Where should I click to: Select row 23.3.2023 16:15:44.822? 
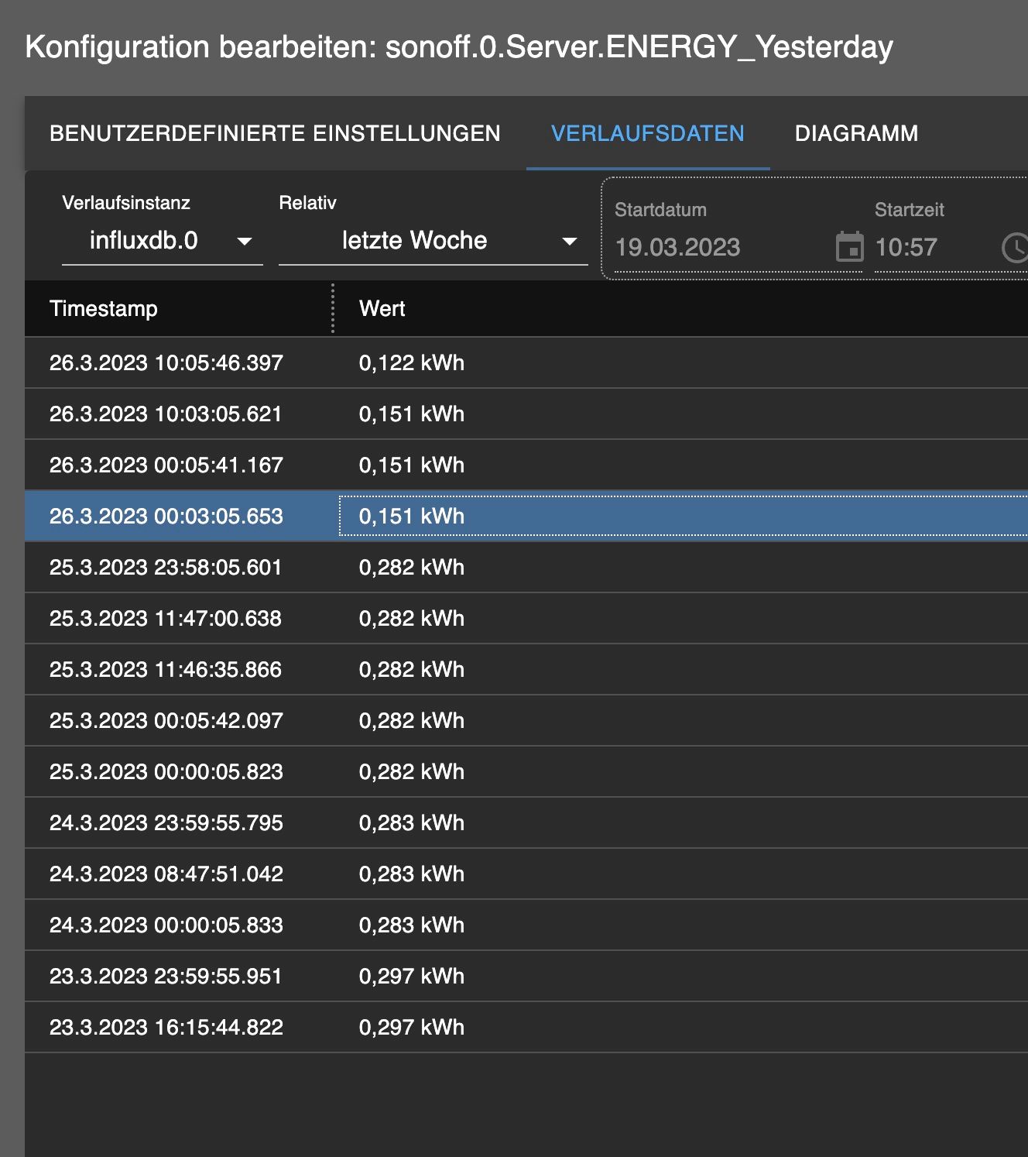(x=526, y=1027)
